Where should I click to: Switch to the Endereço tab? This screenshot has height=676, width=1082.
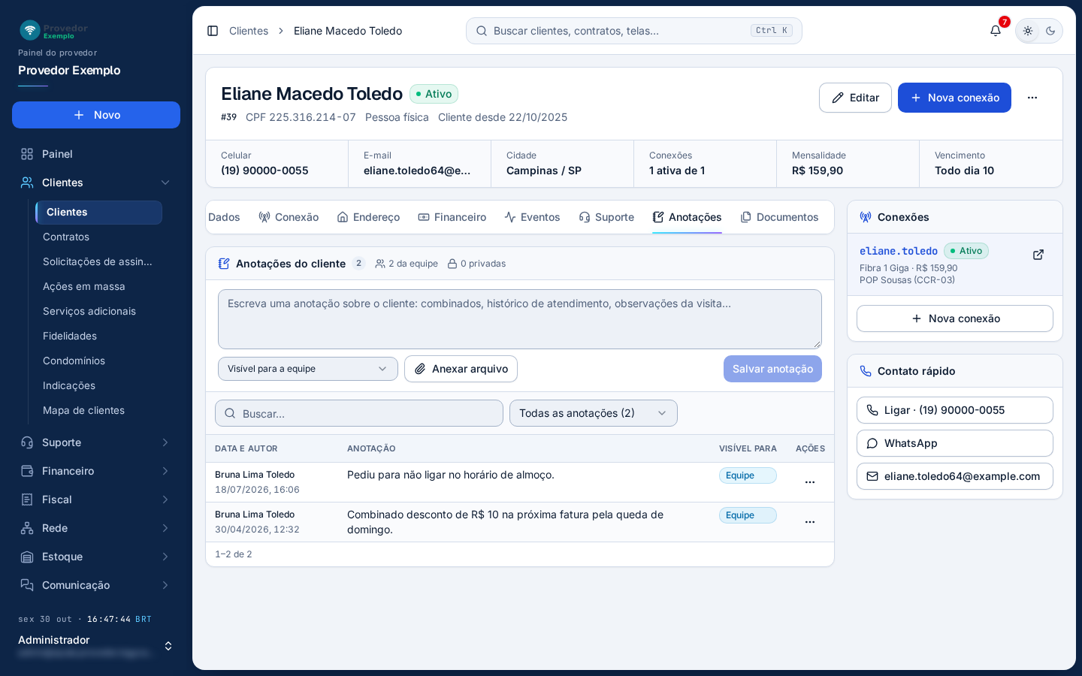pos(368,217)
